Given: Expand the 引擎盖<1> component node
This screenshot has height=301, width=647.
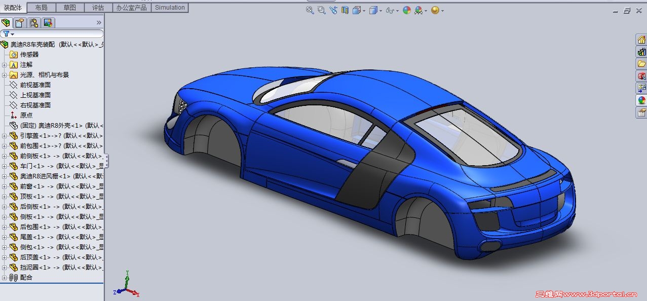Looking at the screenshot, I should point(5,136).
